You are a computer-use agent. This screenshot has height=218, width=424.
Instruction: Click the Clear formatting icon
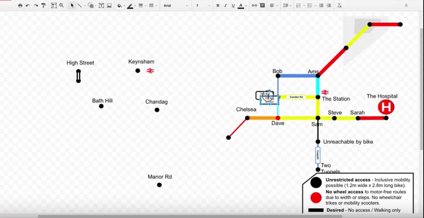pos(339,6)
